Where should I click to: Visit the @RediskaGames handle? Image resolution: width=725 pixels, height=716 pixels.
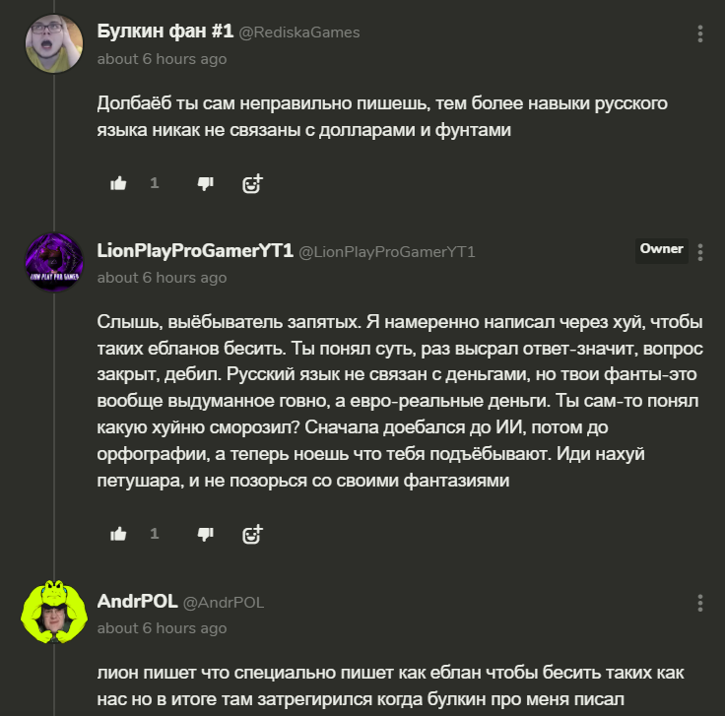click(299, 33)
